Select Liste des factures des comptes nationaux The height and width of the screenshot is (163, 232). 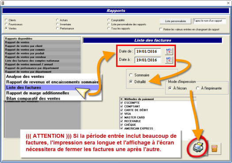point(42,61)
